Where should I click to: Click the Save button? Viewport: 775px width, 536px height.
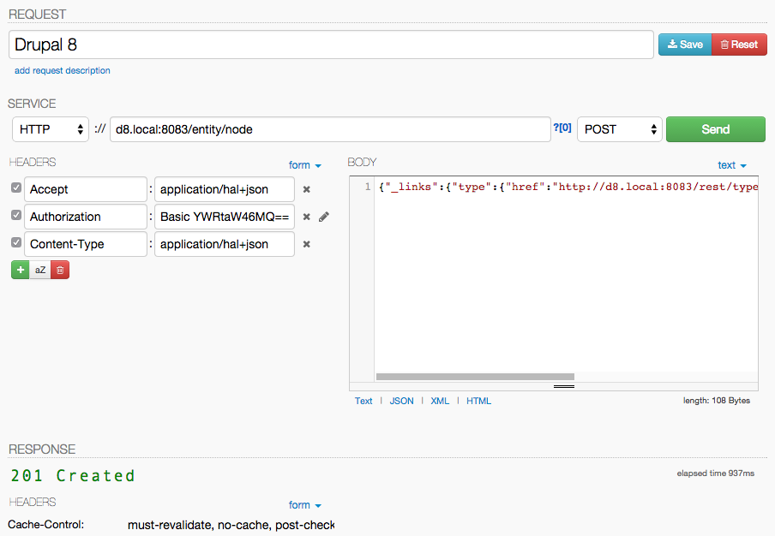tap(685, 45)
